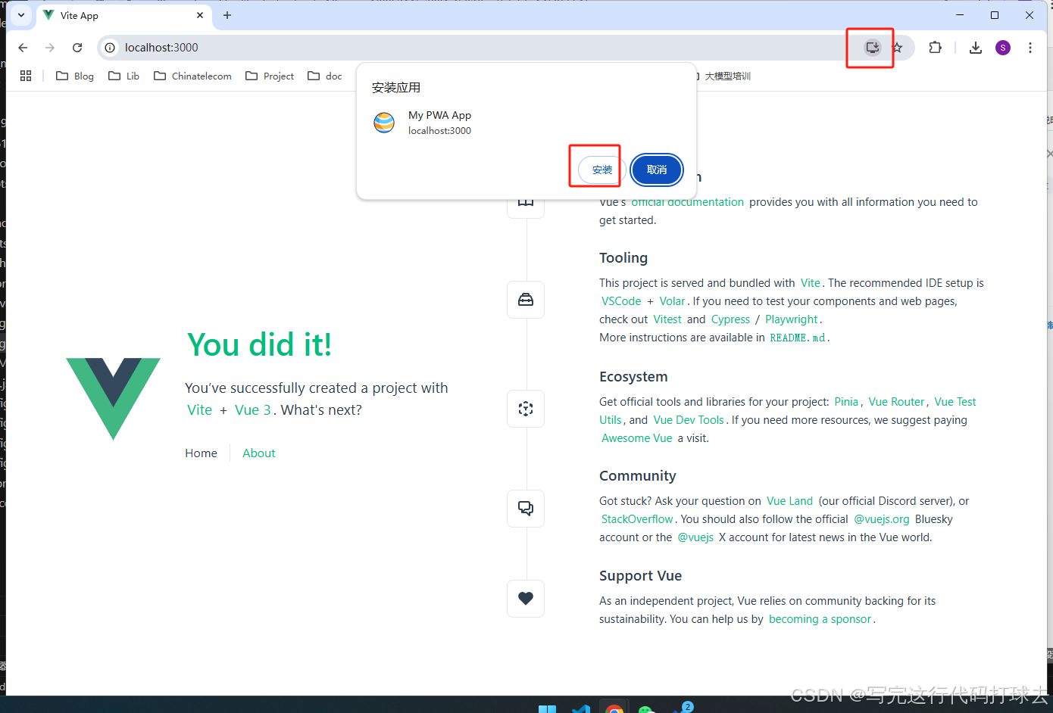Click the apps grid icon on bookmarks bar
The width and height of the screenshot is (1053, 713).
point(26,76)
